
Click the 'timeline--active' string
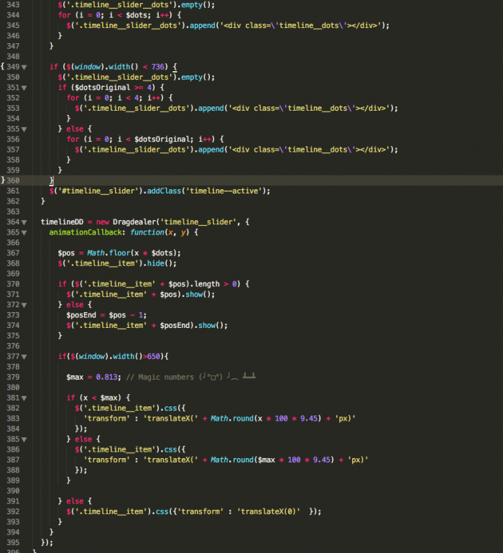point(224,191)
